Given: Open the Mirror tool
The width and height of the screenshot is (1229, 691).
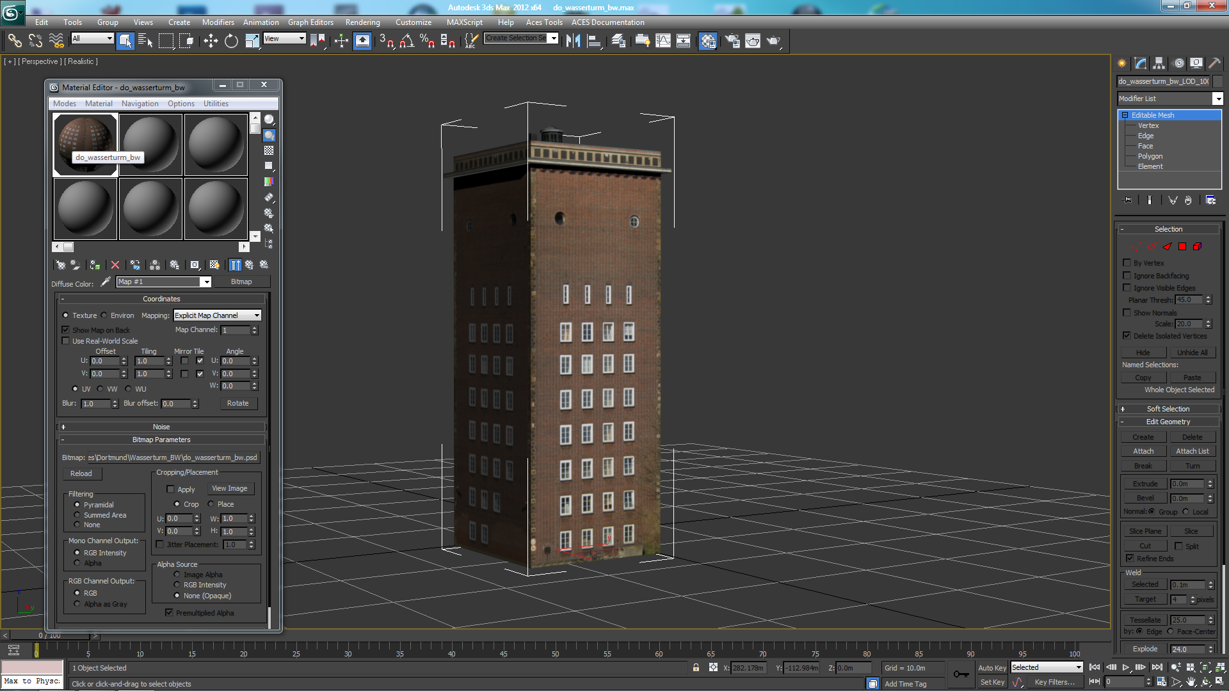Looking at the screenshot, I should (x=573, y=41).
